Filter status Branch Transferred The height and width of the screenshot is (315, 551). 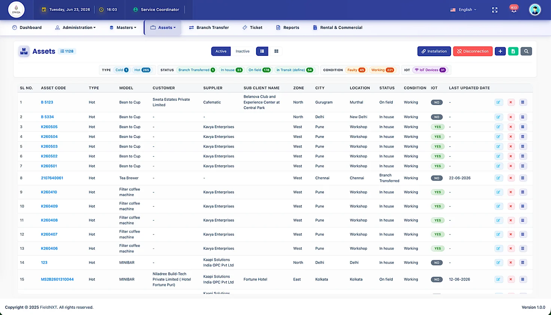[197, 70]
